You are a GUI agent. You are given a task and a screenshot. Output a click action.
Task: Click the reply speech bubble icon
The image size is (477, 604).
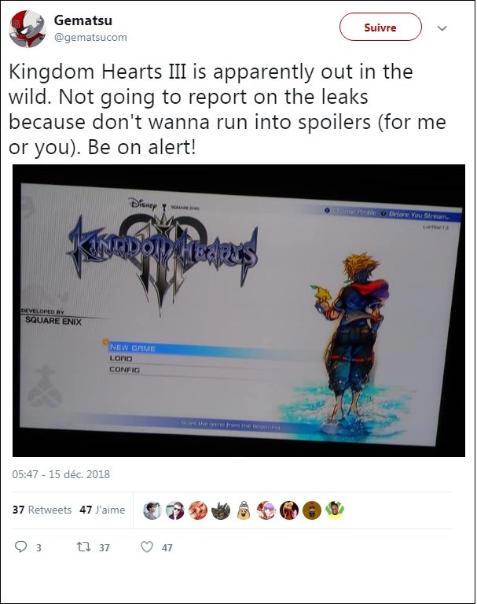point(20,547)
